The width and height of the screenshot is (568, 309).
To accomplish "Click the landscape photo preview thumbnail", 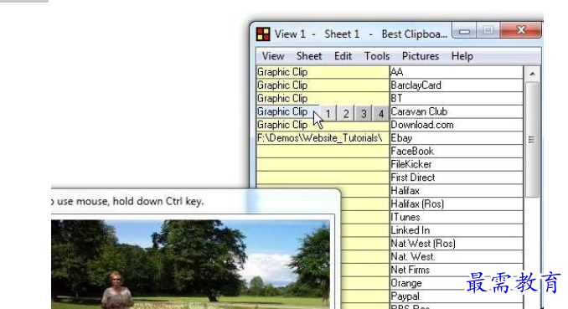I will point(190,264).
